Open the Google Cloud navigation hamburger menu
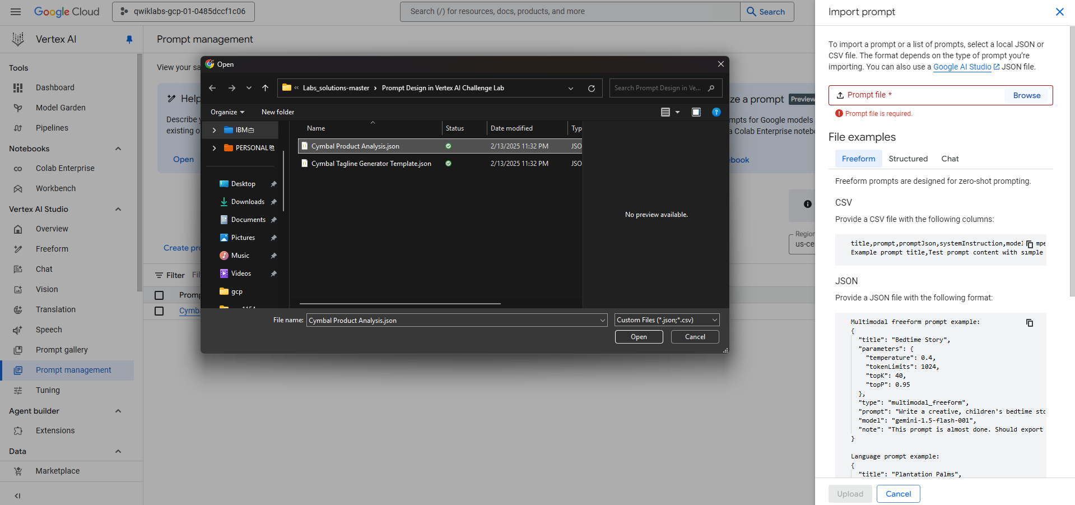This screenshot has height=505, width=1075. (16, 12)
